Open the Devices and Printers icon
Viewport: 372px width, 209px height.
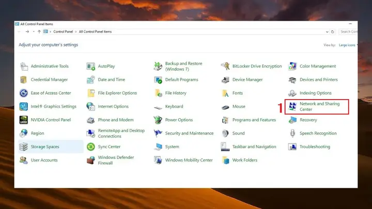pyautogui.click(x=292, y=80)
